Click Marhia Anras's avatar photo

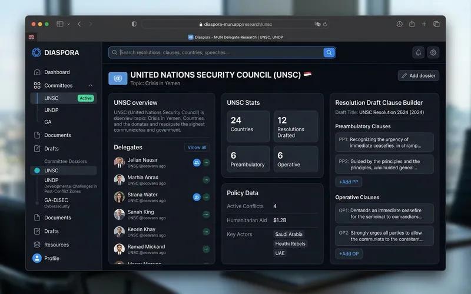click(x=120, y=180)
